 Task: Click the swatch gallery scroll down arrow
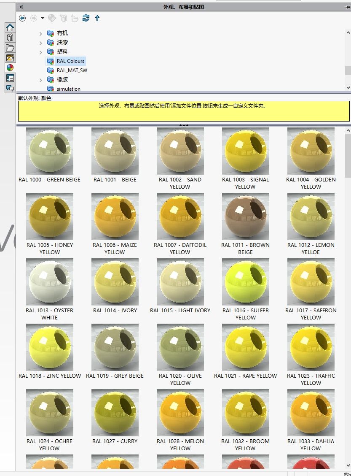coord(348,466)
